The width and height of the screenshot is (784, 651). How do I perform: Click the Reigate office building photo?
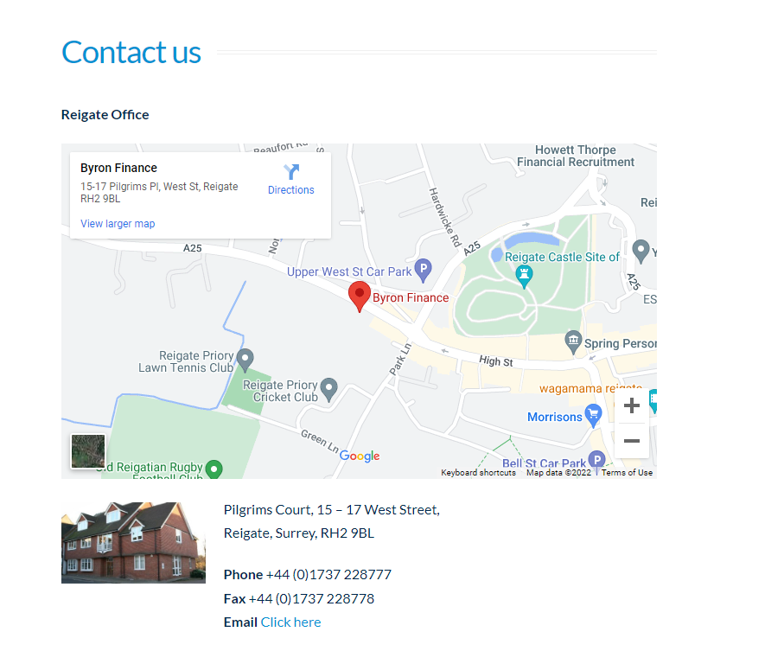(x=133, y=543)
